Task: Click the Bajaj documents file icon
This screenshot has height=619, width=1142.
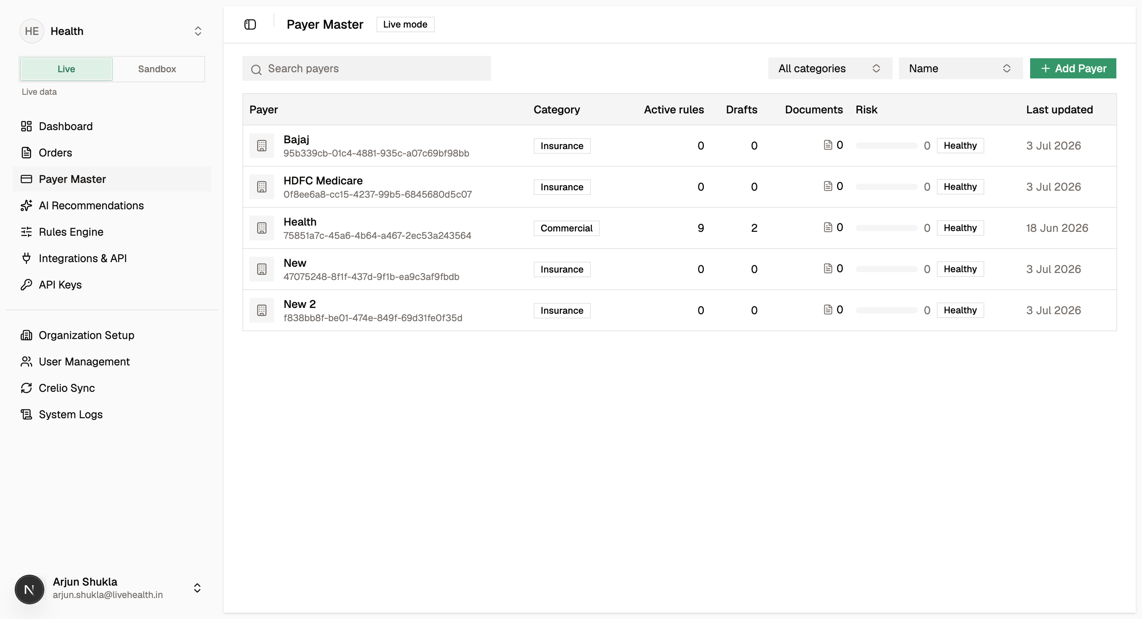Action: click(x=828, y=145)
